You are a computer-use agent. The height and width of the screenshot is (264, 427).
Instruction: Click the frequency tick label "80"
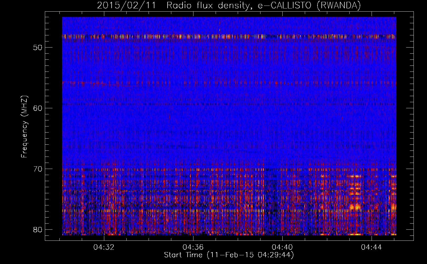tap(38, 230)
